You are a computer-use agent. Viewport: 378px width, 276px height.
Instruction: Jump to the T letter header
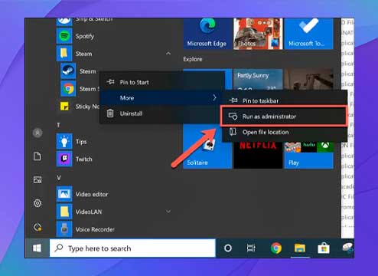[x=58, y=125]
